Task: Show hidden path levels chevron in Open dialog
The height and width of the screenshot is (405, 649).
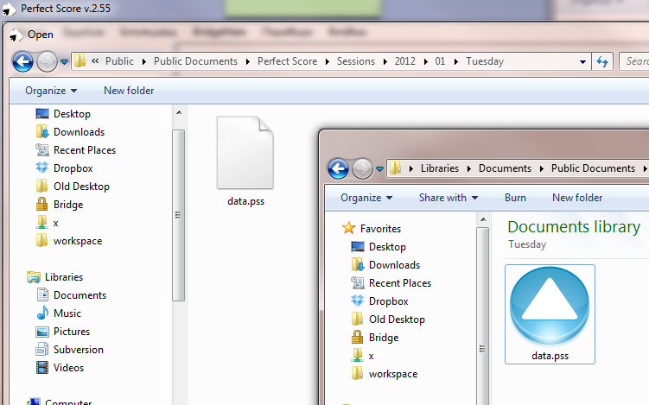Action: [x=95, y=61]
